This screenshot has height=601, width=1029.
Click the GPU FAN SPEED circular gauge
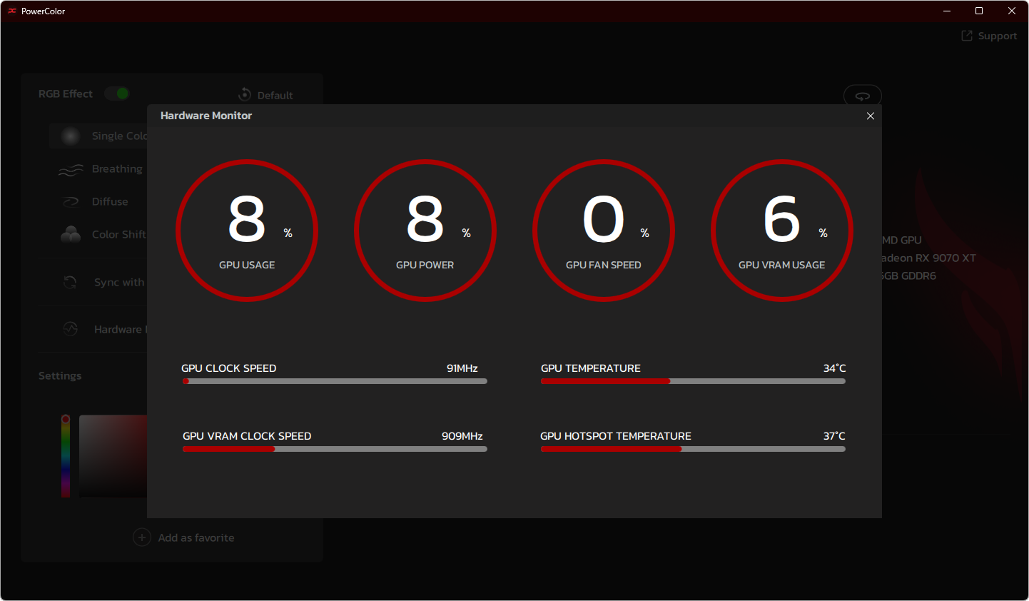[604, 231]
